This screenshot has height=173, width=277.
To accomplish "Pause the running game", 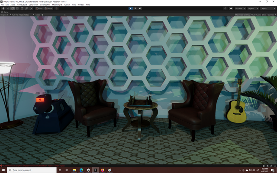I will 135,8.
